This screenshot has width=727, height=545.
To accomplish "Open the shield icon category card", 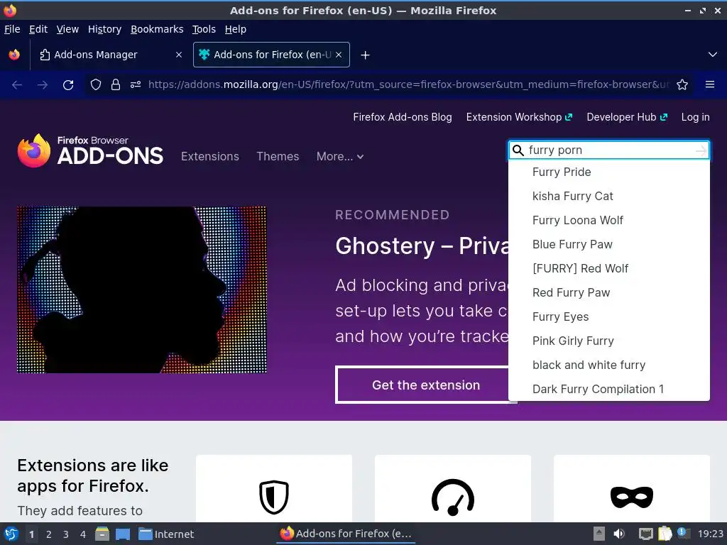I will pyautogui.click(x=274, y=488).
